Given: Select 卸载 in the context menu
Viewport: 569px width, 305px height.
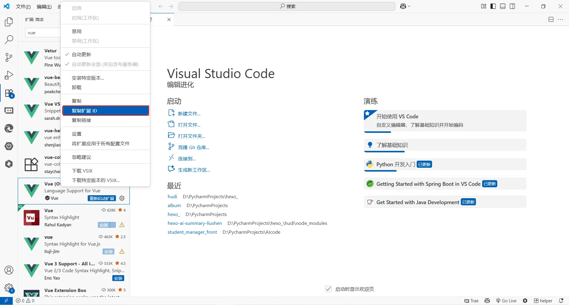Looking at the screenshot, I should [105, 88].
